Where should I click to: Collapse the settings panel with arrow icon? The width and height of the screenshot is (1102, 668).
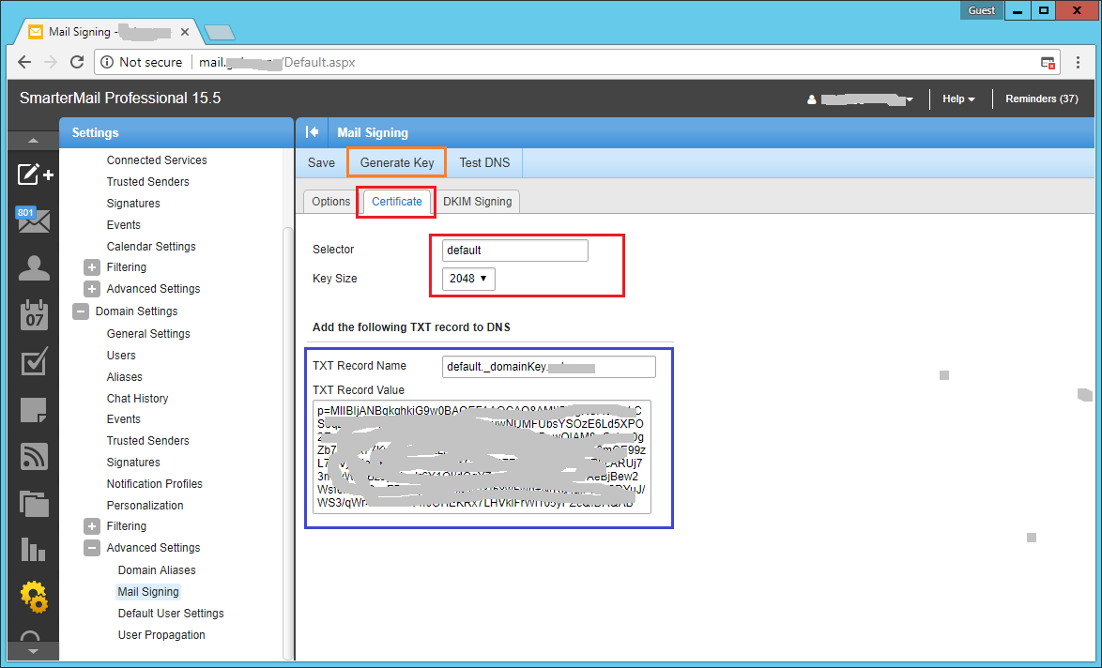coord(312,132)
